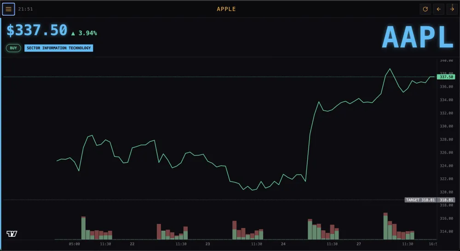Viewport: 460px width, 251px height.
Task: Click the AAPL ticker symbol
Action: coord(418,38)
